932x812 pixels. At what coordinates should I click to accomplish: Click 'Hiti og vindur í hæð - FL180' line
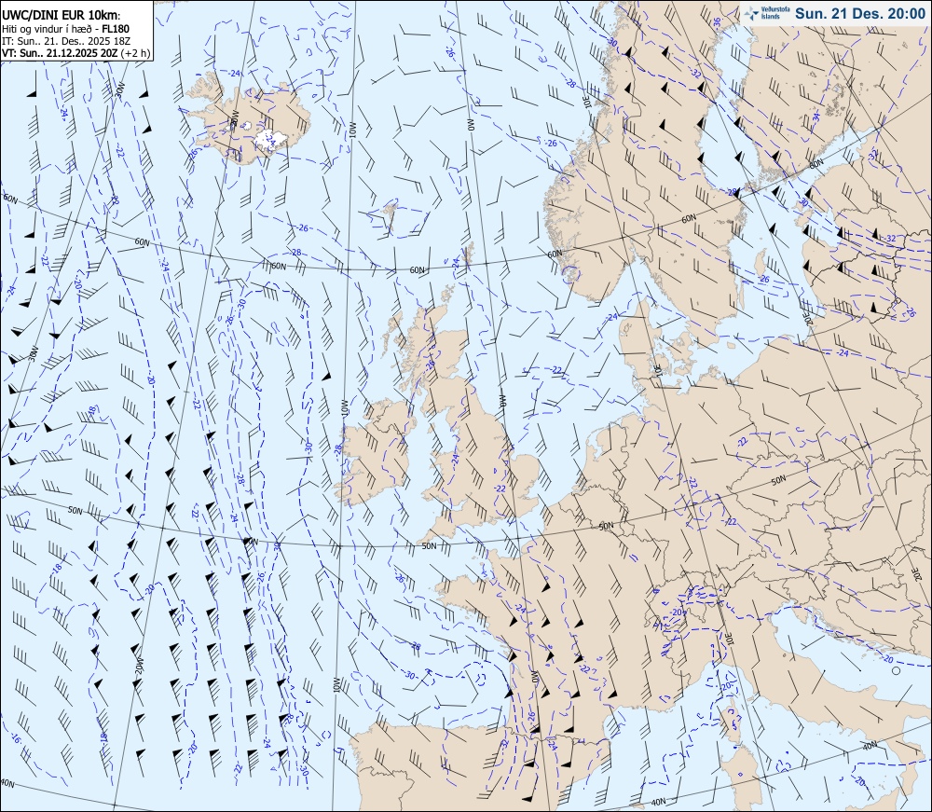click(65, 29)
